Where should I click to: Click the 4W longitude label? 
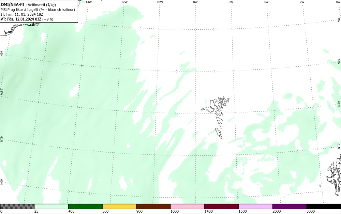click(x=266, y=2)
